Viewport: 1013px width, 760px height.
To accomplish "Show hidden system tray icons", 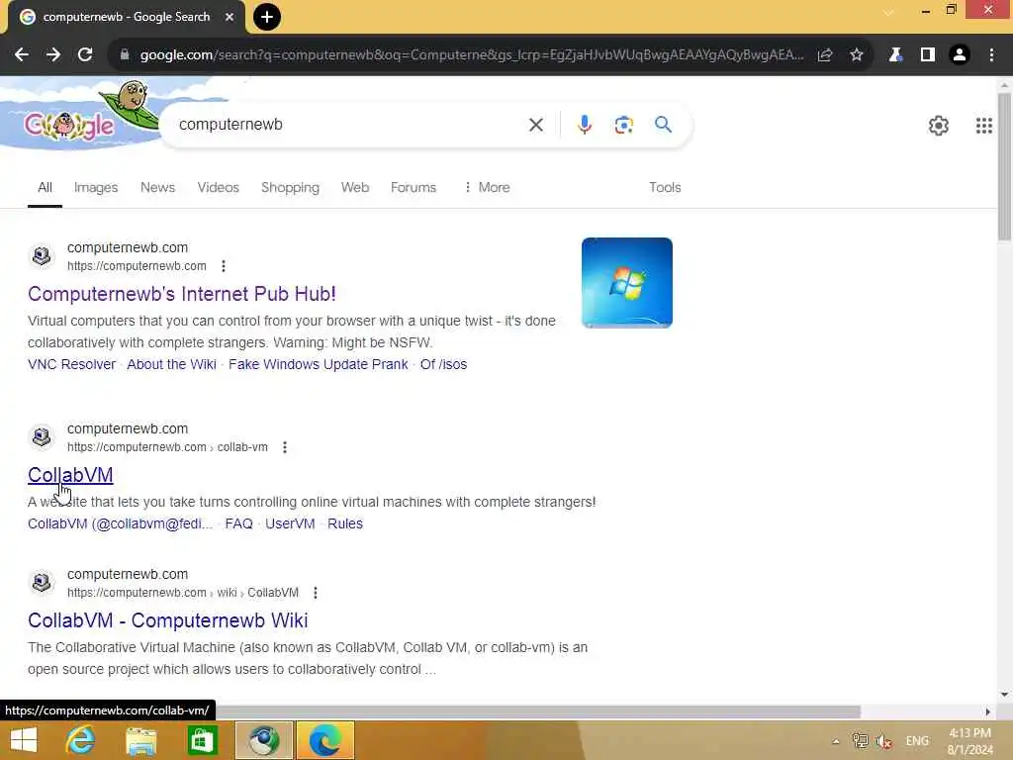I will point(835,741).
